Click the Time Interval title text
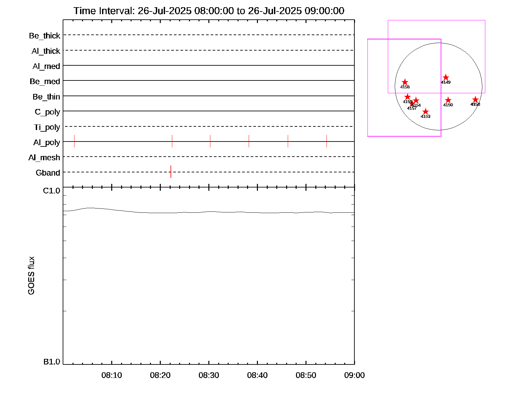Screen dimensions: 525x394 [209, 11]
